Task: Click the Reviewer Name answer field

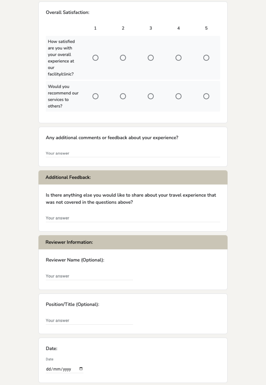Action: click(x=89, y=276)
